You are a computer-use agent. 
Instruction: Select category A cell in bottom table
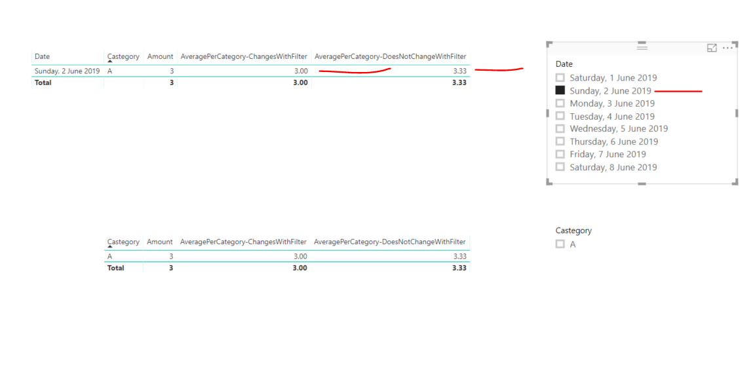(x=109, y=256)
